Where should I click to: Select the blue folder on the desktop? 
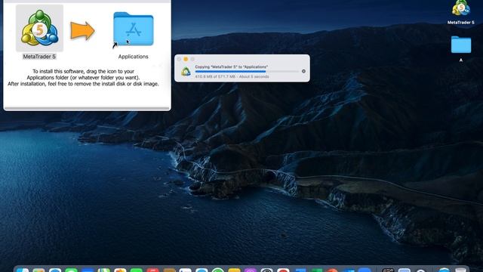click(x=461, y=45)
